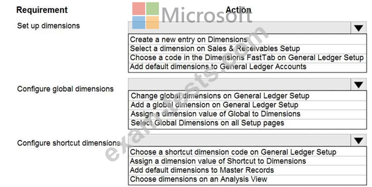Select Choose dimensions on an Analysis View

[247, 180]
